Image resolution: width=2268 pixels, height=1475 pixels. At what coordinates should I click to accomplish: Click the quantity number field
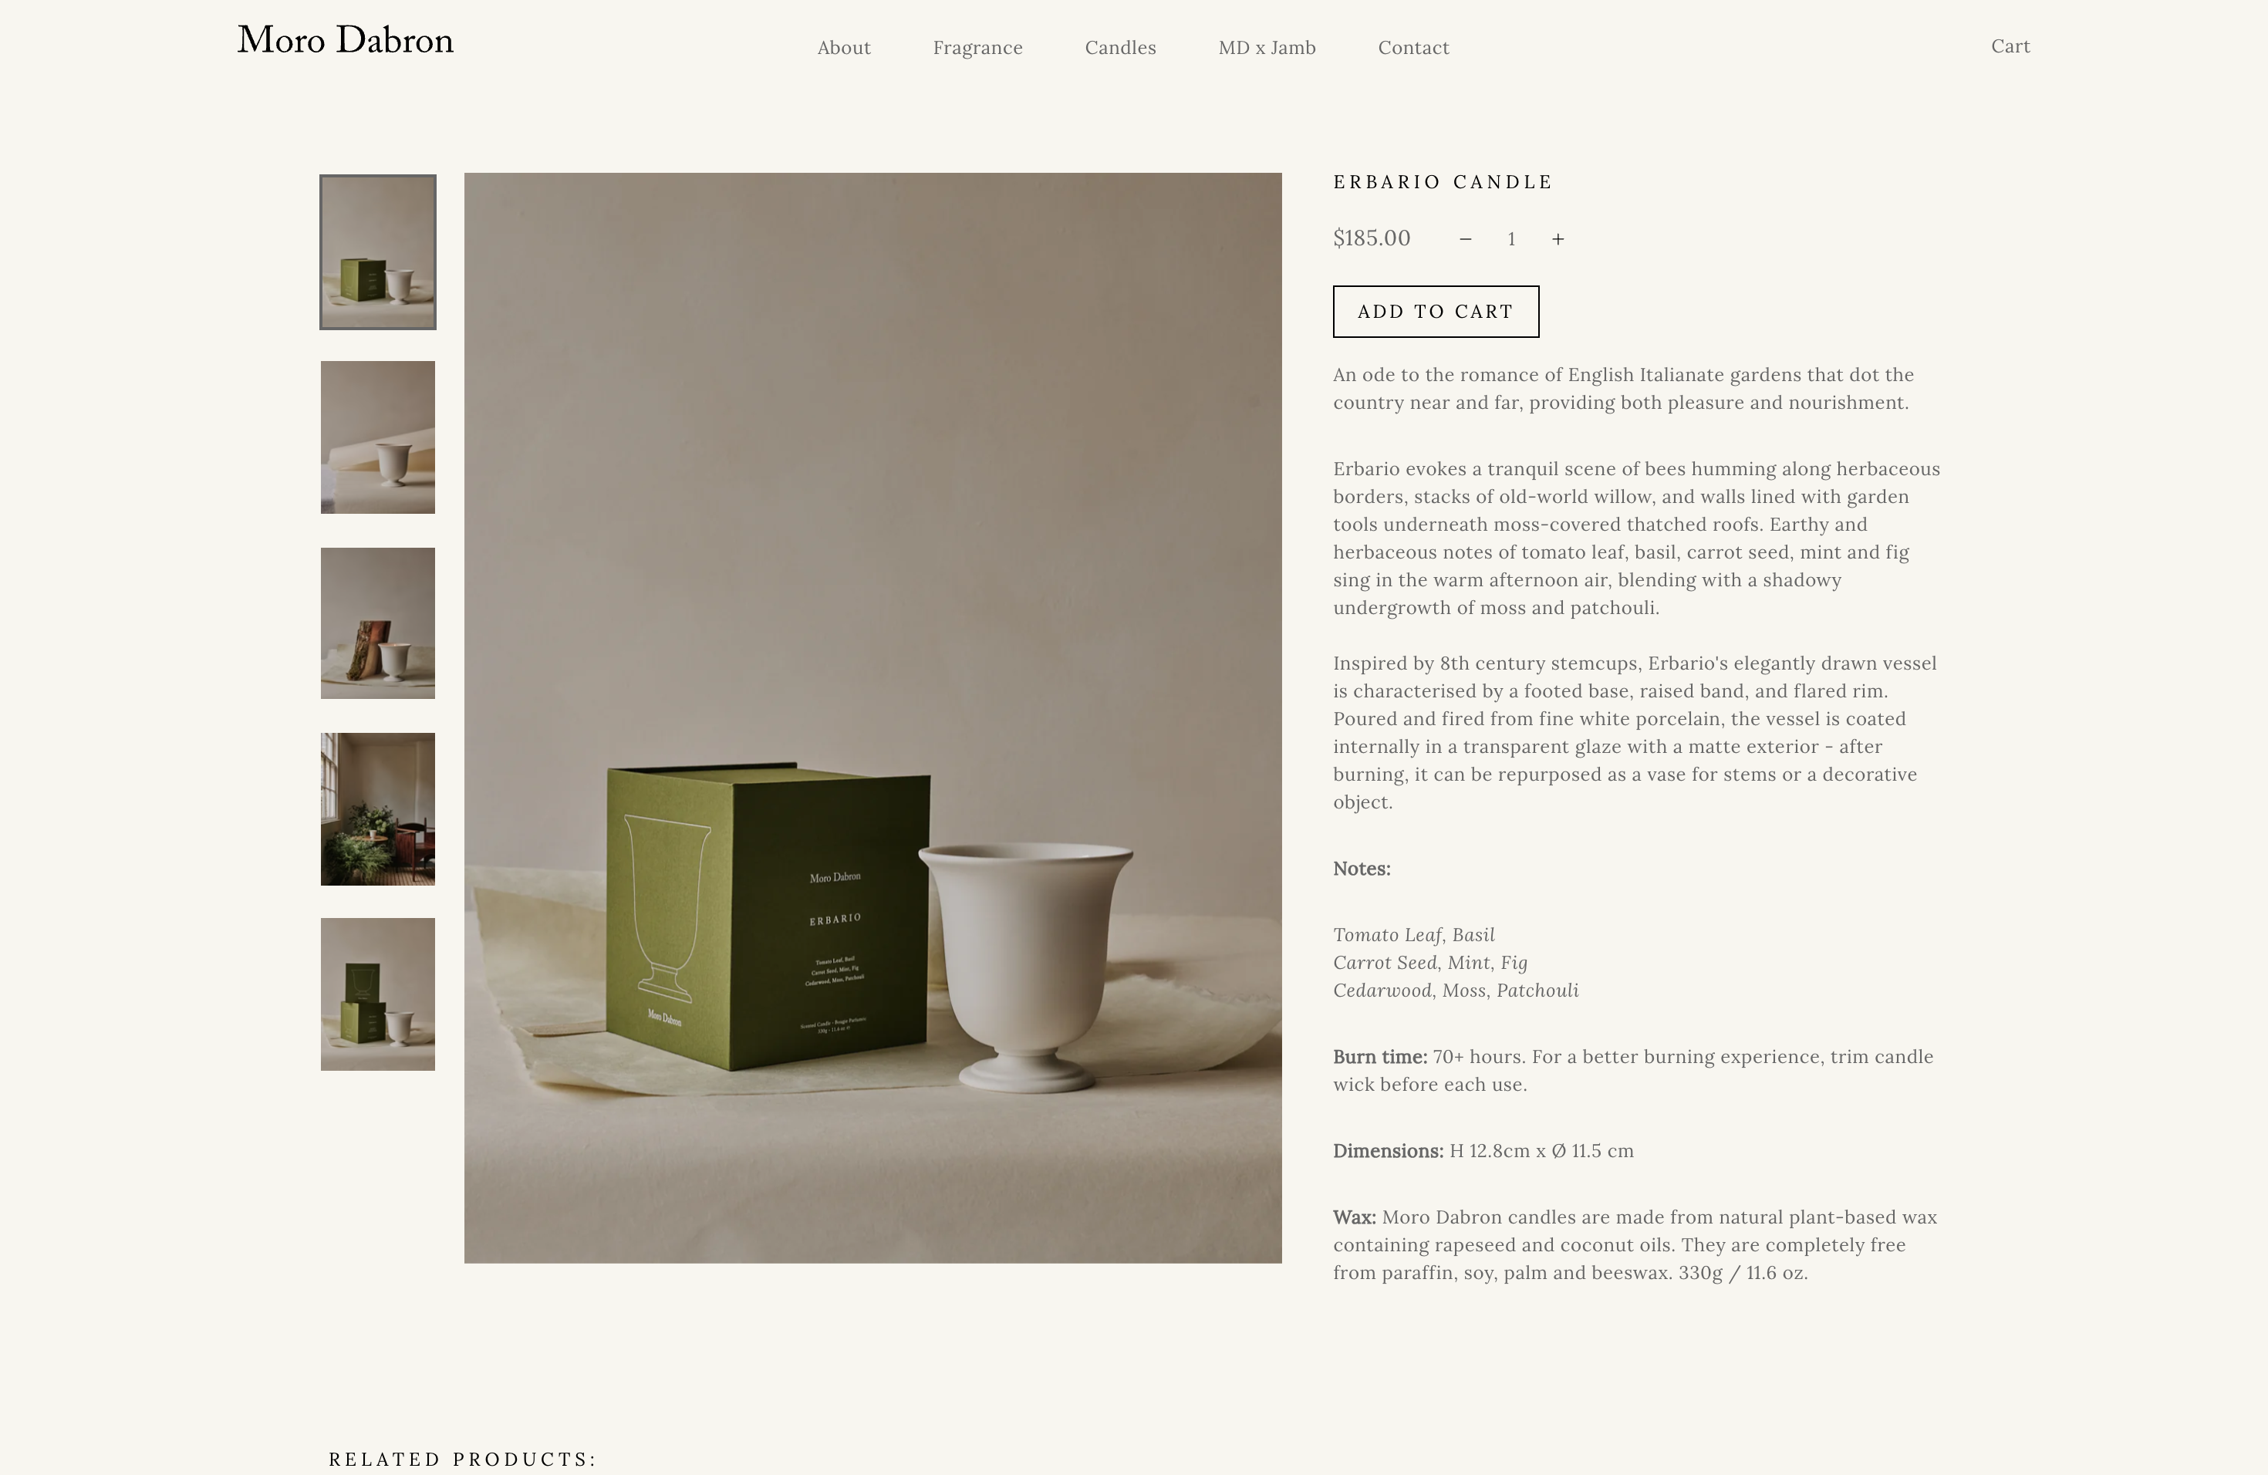[x=1511, y=239]
